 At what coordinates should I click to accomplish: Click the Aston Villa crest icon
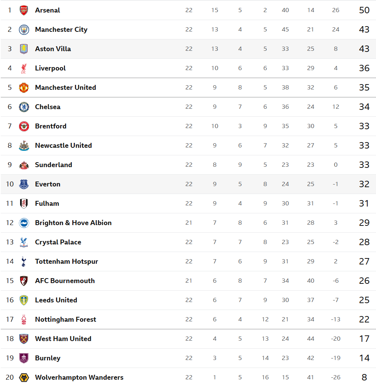click(x=24, y=49)
